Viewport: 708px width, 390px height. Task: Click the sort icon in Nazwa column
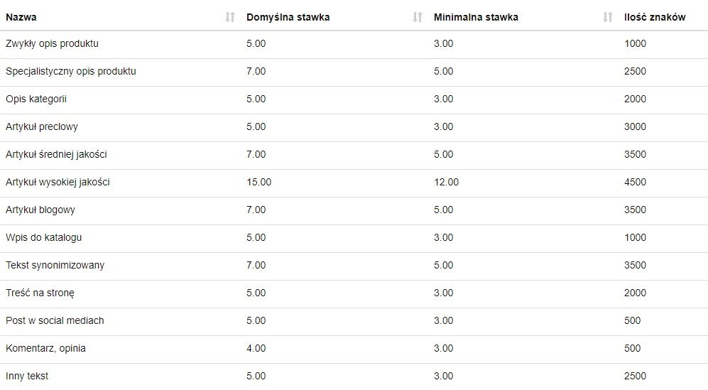[x=229, y=17]
